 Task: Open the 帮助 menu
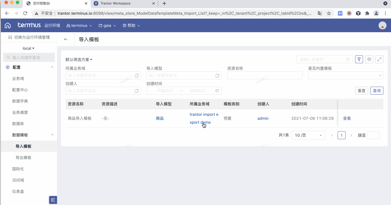pyautogui.click(x=131, y=25)
